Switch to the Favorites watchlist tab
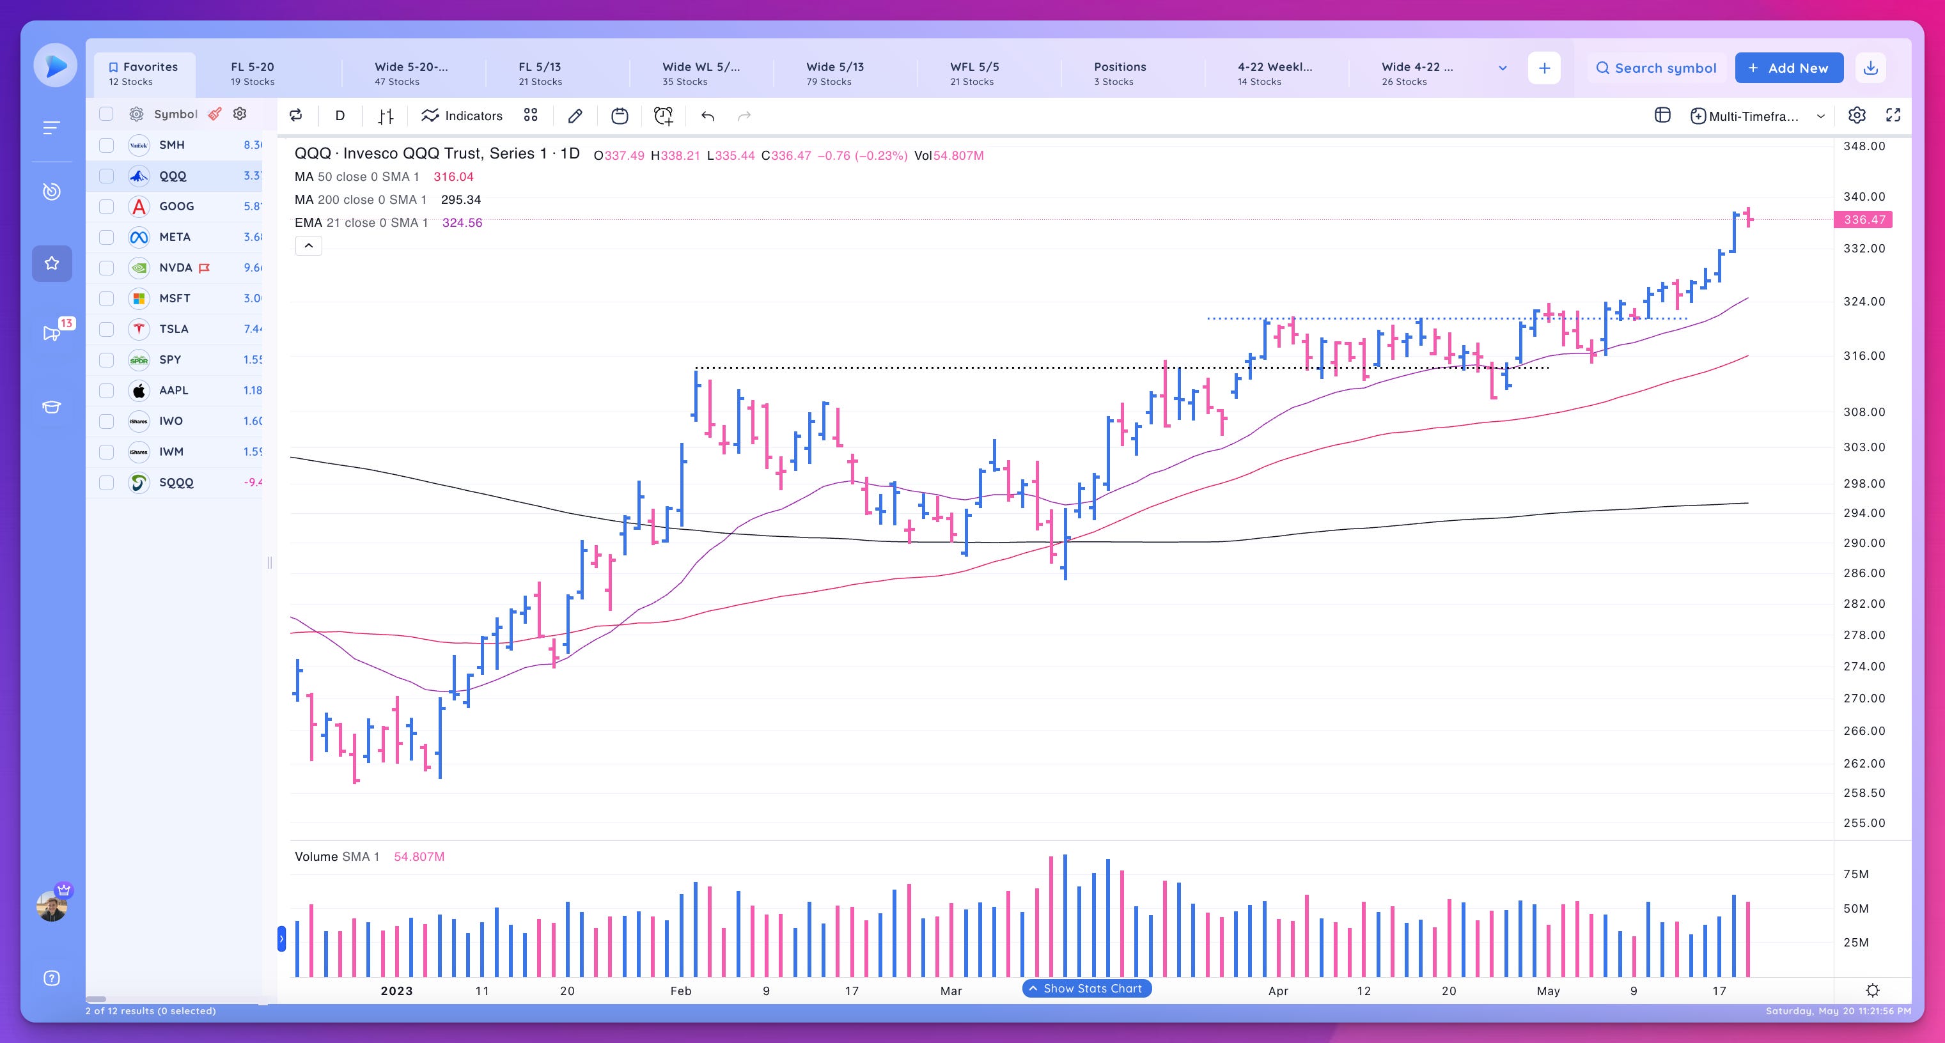The height and width of the screenshot is (1043, 1945). point(145,73)
